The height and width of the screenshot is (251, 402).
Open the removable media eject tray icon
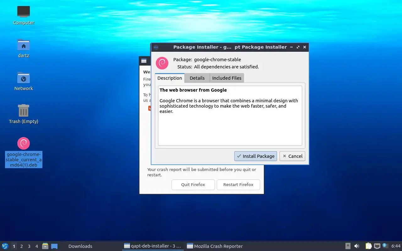[x=348, y=246]
